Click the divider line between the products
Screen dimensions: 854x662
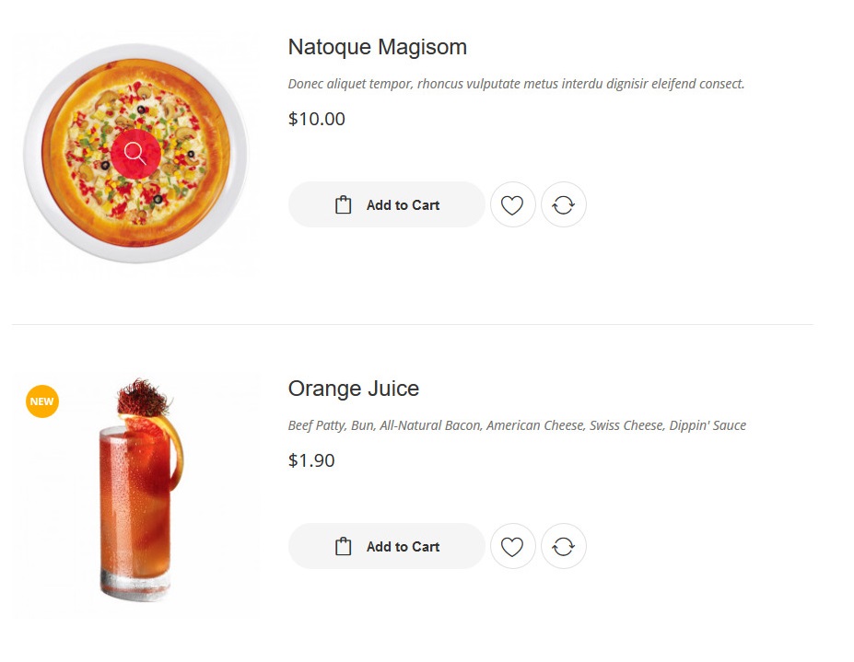pyautogui.click(x=412, y=324)
